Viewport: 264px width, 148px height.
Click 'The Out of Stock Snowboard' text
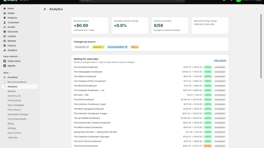click(87, 141)
